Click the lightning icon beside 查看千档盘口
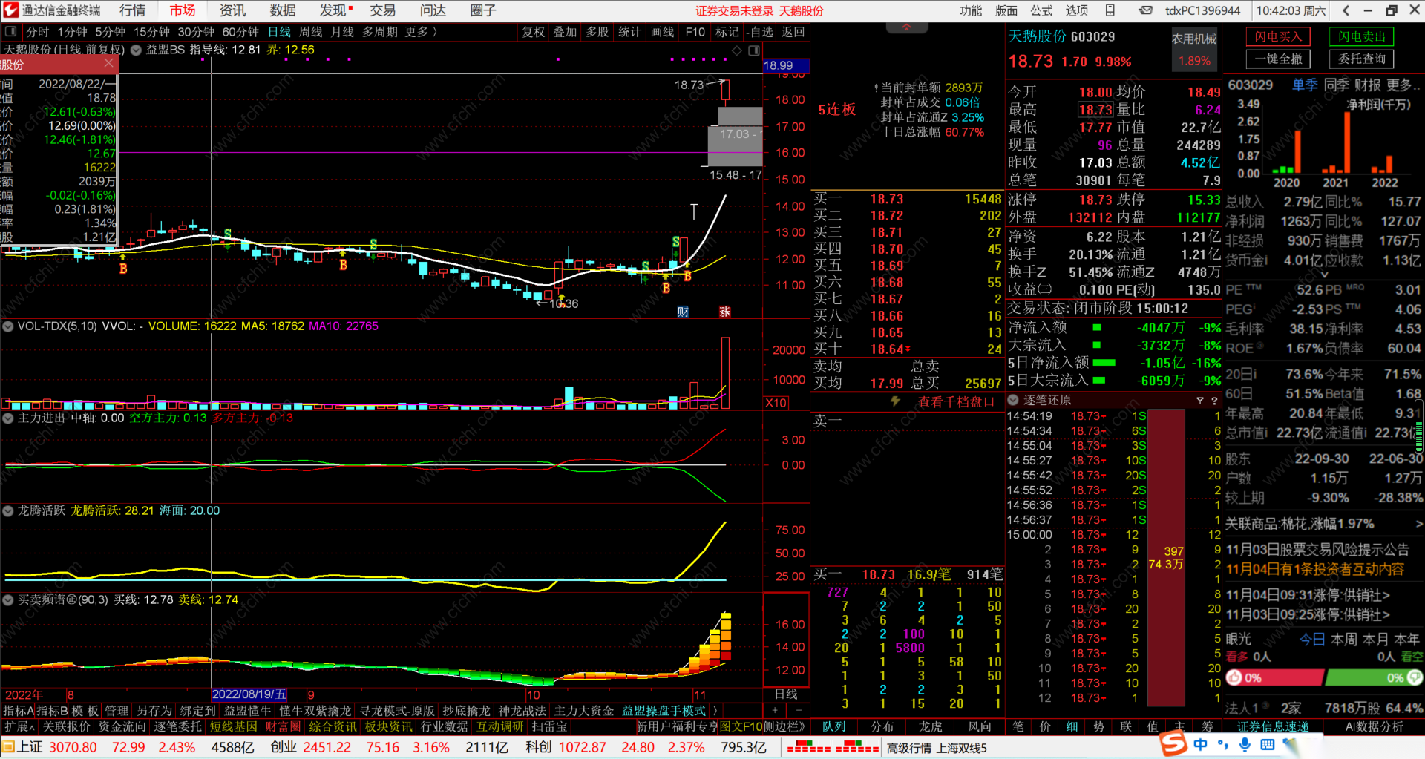The width and height of the screenshot is (1425, 759). (x=896, y=401)
